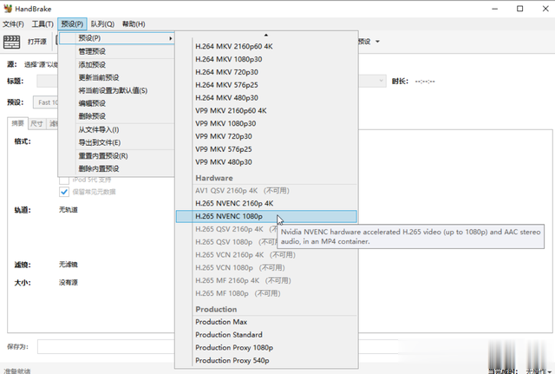Toggle 保留常见元数据 checkbox

(x=64, y=192)
